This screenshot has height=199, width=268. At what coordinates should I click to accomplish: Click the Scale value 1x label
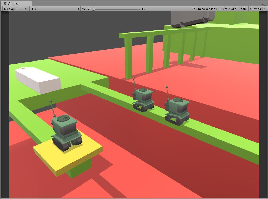[x=143, y=9]
